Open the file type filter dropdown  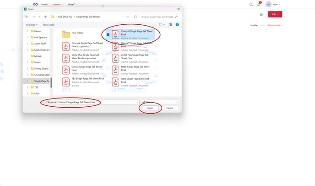click(x=159, y=102)
